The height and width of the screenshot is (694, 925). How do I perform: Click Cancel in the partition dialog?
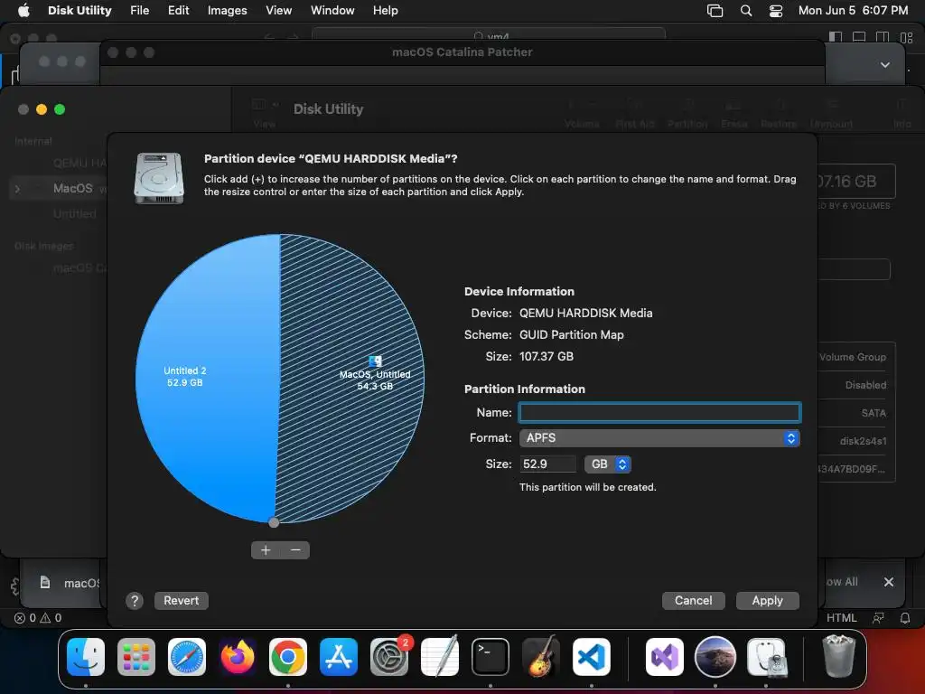coord(693,601)
